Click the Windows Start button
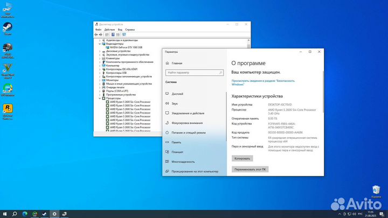This screenshot has height=218, width=388. [5, 214]
